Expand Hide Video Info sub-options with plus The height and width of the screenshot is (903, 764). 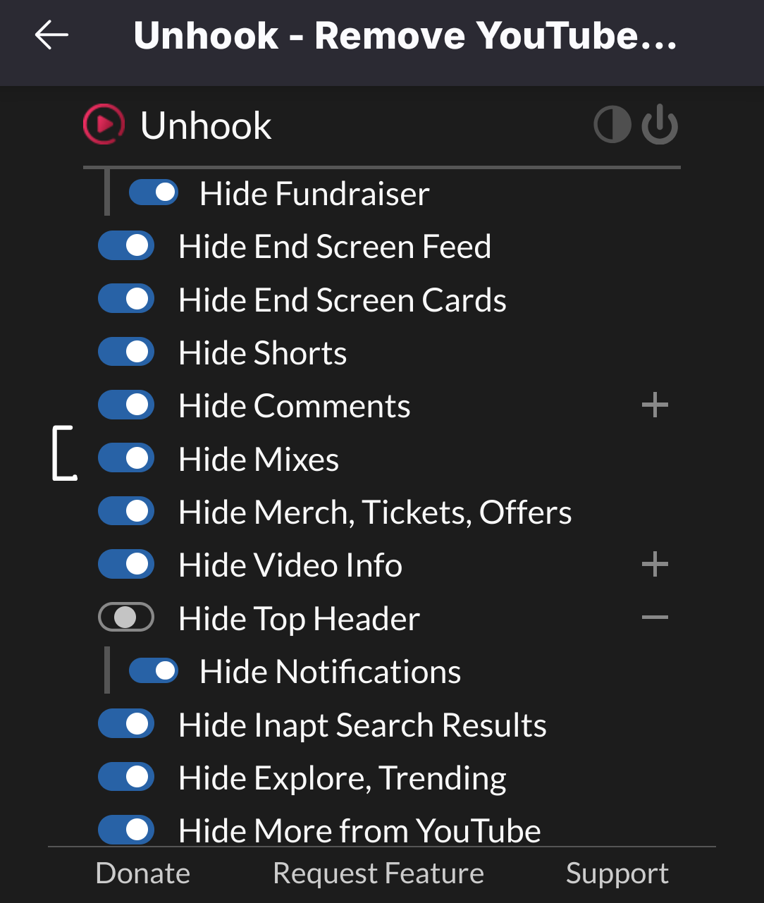click(x=655, y=565)
